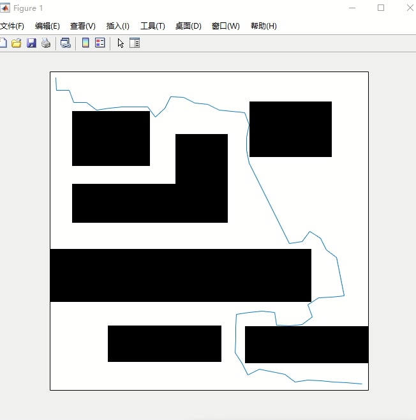Click the 工具(T) menu
Viewport: 416px width, 420px height.
click(x=152, y=26)
